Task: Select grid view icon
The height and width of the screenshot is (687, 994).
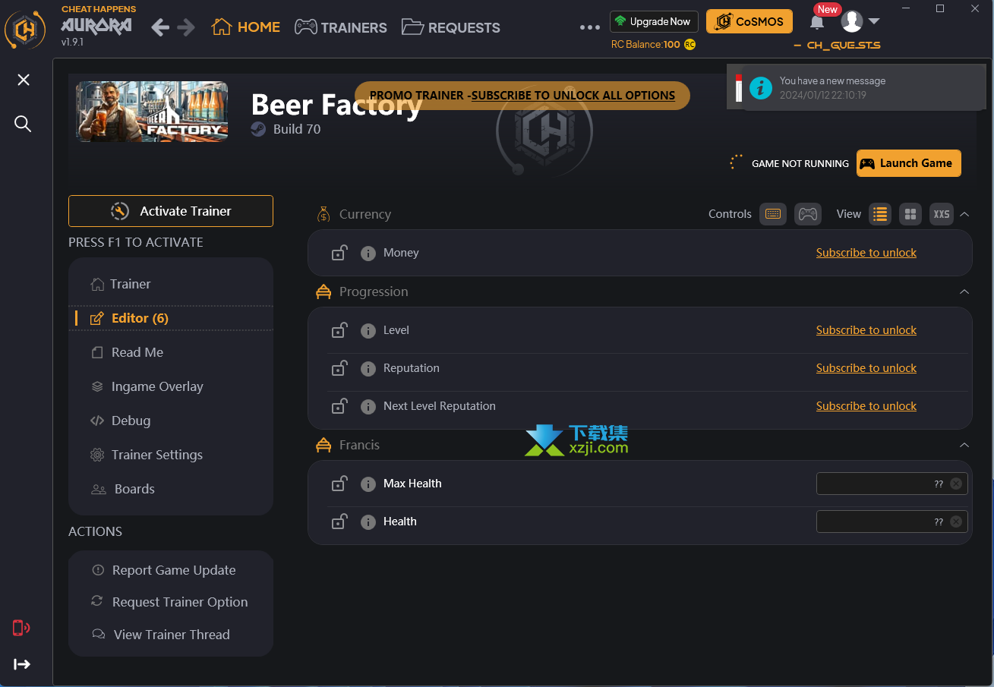Action: pos(911,214)
